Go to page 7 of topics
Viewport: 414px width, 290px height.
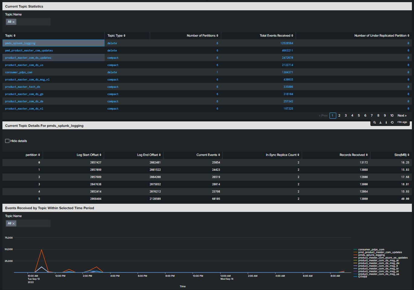pyautogui.click(x=372, y=115)
